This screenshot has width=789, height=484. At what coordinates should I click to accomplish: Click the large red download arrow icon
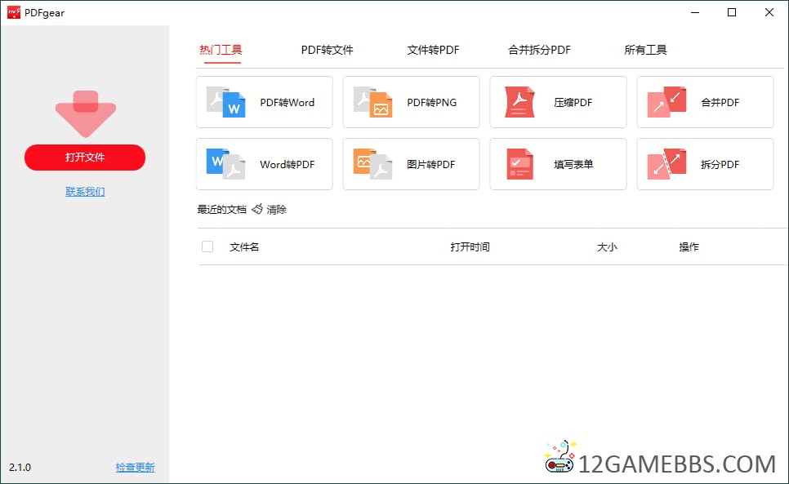click(86, 113)
